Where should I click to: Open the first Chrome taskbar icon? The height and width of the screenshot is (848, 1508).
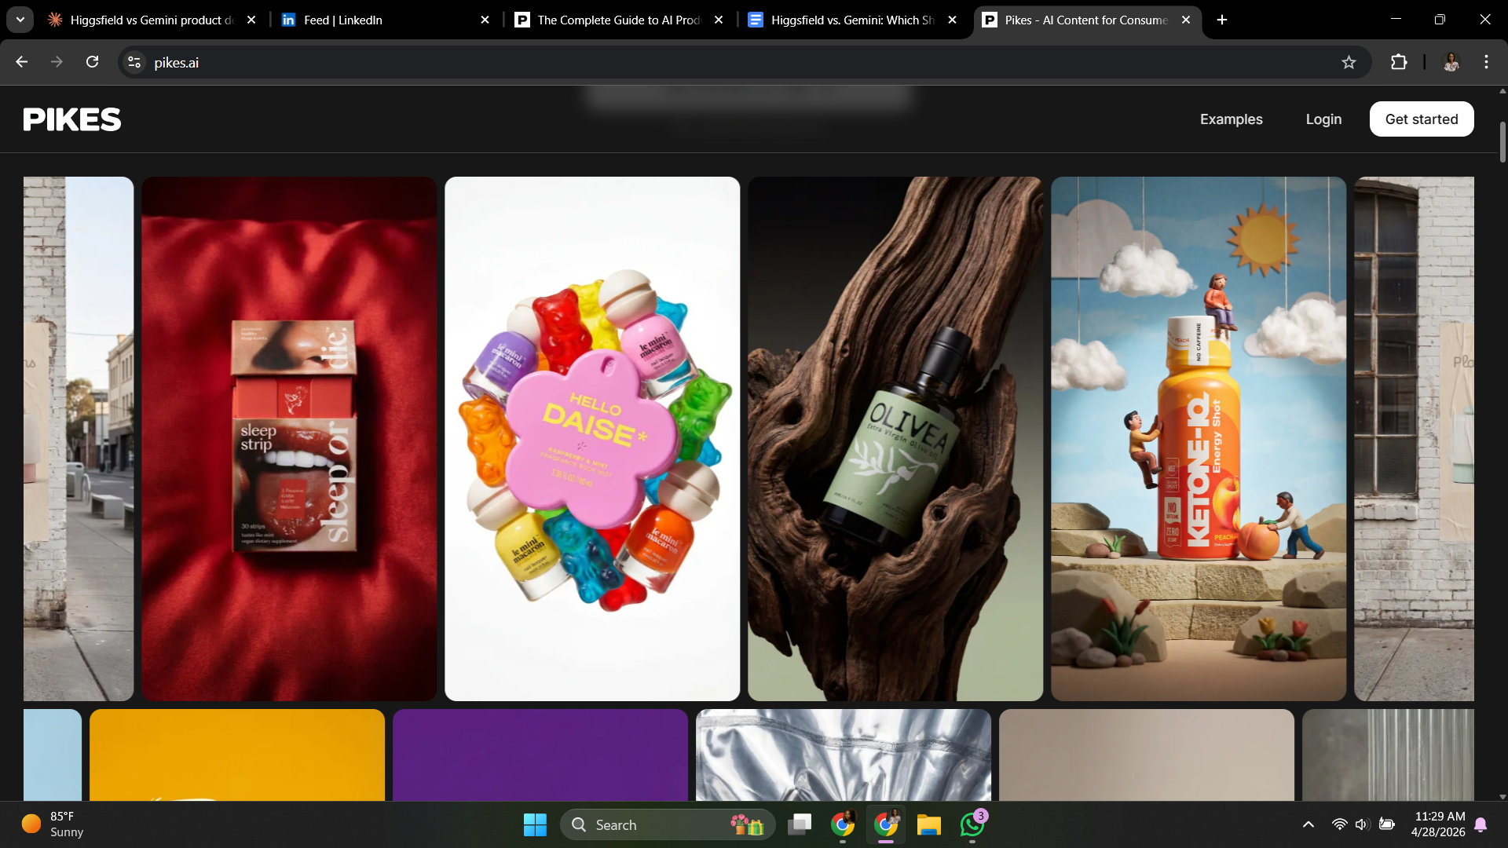pyautogui.click(x=843, y=824)
